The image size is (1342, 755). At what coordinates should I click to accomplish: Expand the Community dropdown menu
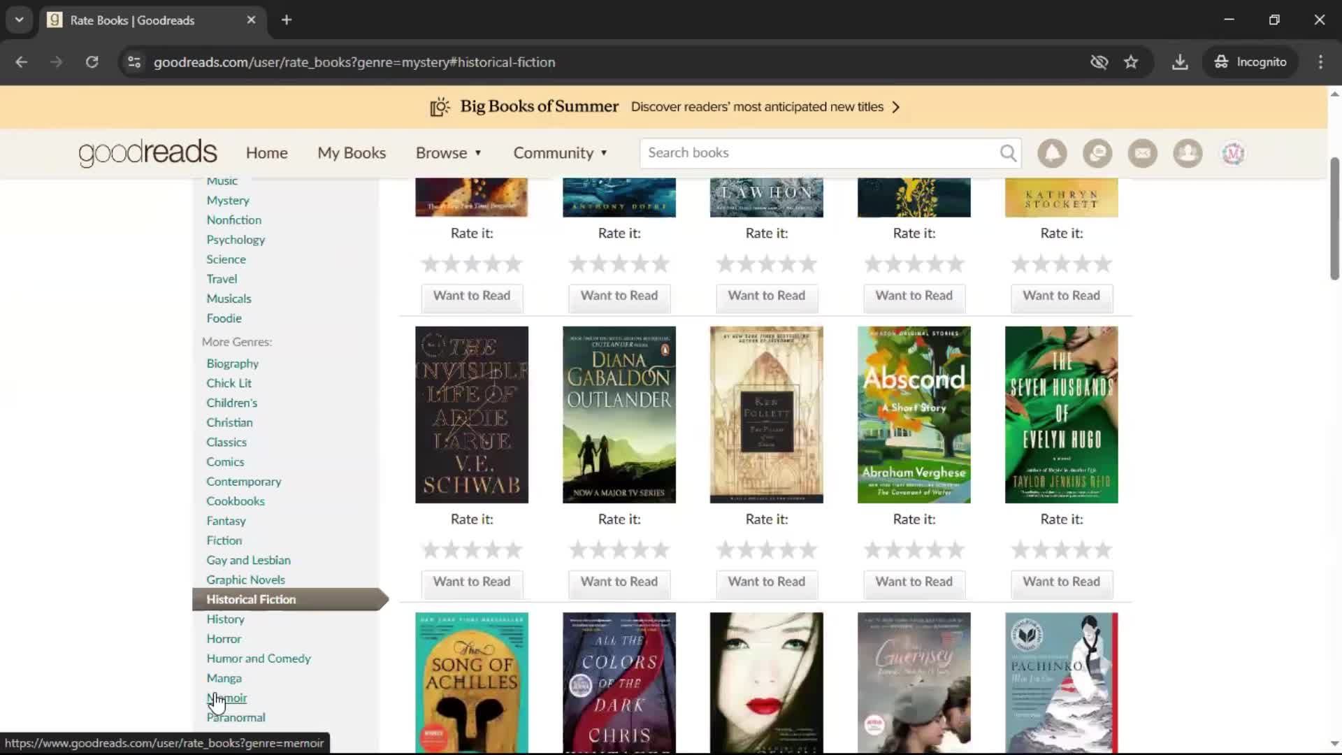click(x=561, y=153)
